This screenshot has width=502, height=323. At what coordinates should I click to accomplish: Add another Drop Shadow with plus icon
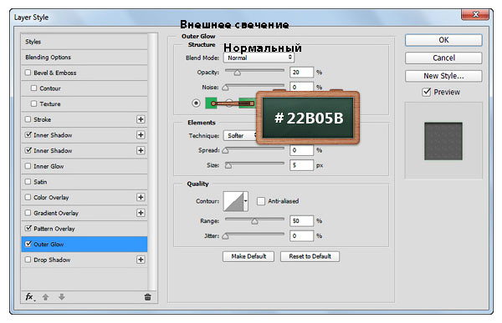[x=141, y=260]
